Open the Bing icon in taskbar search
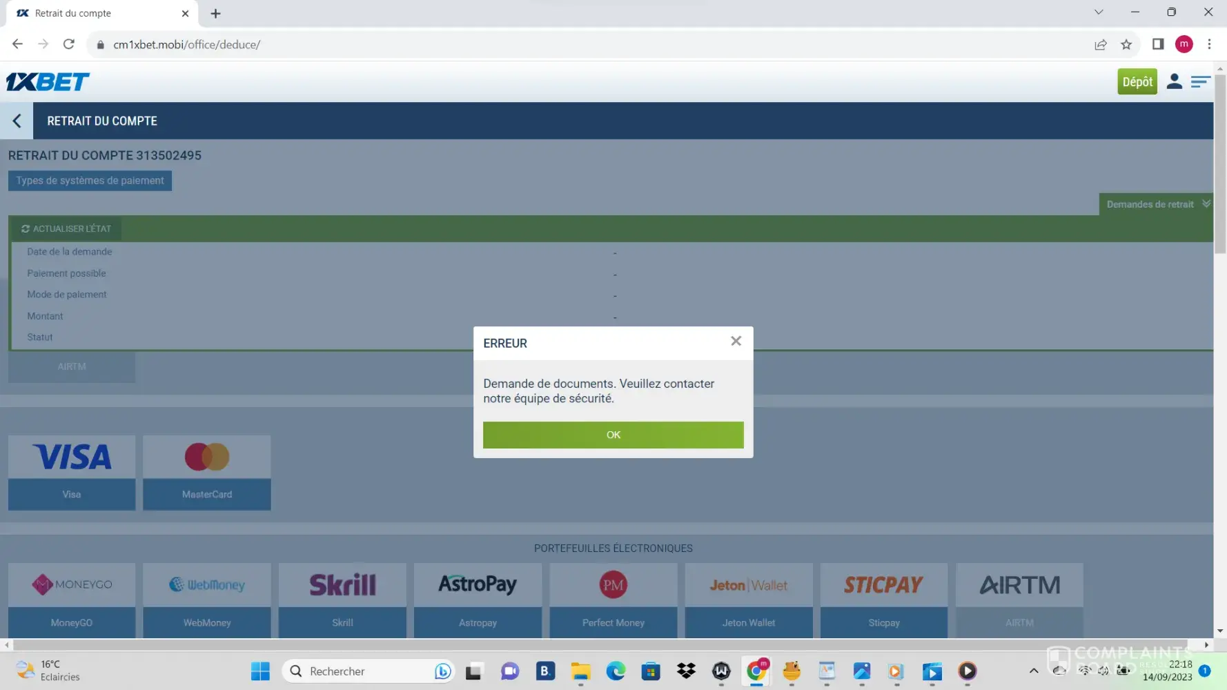 (442, 671)
